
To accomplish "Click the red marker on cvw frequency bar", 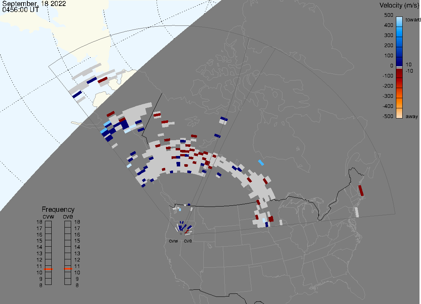I will tap(48, 269).
